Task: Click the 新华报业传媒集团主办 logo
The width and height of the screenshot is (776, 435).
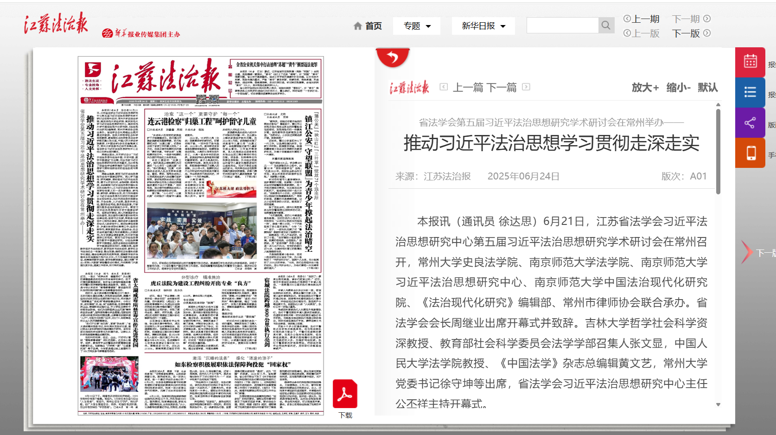Action: pos(141,33)
